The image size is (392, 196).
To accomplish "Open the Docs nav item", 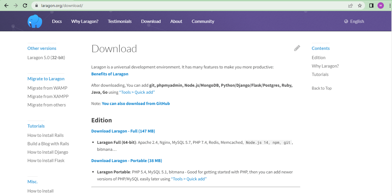I will click(x=57, y=21).
